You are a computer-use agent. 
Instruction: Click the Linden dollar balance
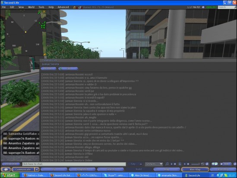tap(212, 7)
